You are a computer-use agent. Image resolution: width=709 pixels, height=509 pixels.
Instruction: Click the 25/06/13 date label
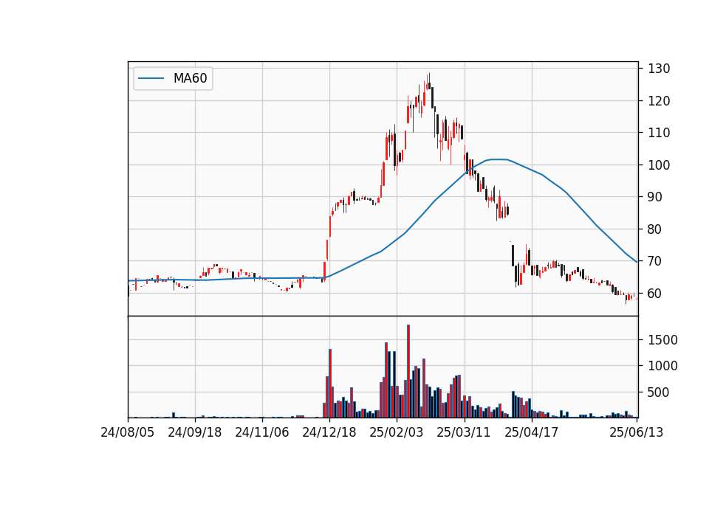(637, 432)
